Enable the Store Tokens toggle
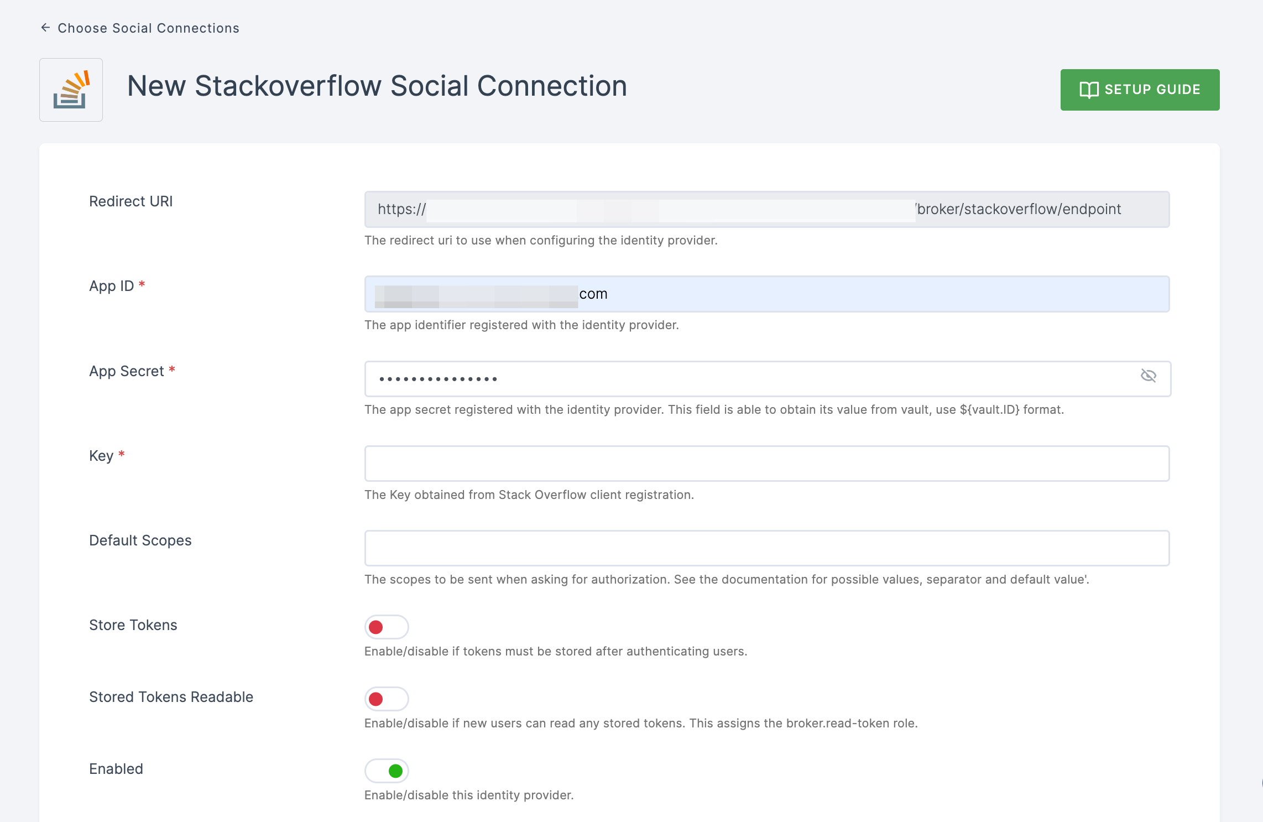 (x=387, y=627)
